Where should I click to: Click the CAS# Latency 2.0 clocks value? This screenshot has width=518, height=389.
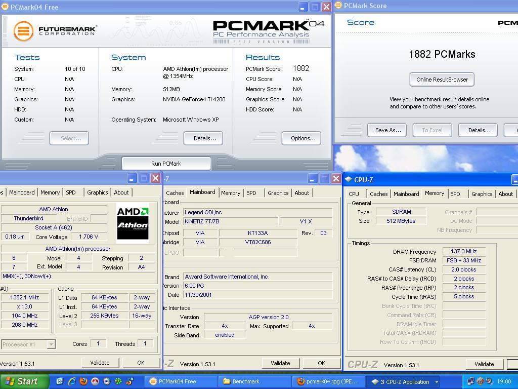pos(464,269)
